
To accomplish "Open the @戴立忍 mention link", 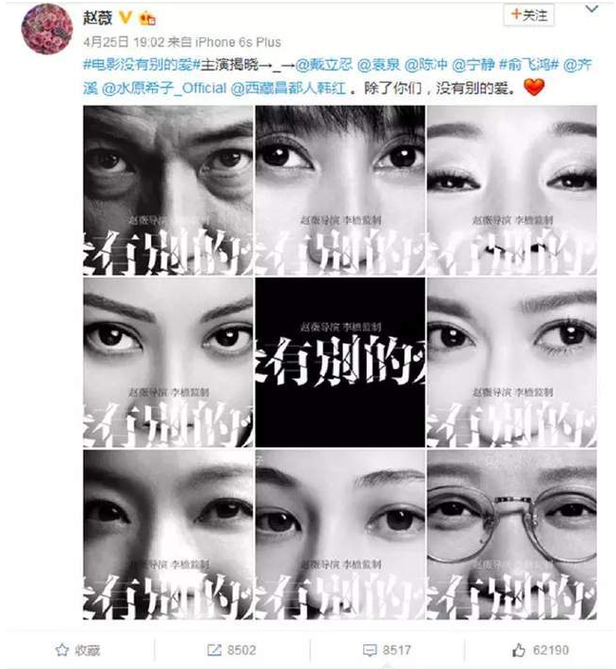I will coord(324,65).
